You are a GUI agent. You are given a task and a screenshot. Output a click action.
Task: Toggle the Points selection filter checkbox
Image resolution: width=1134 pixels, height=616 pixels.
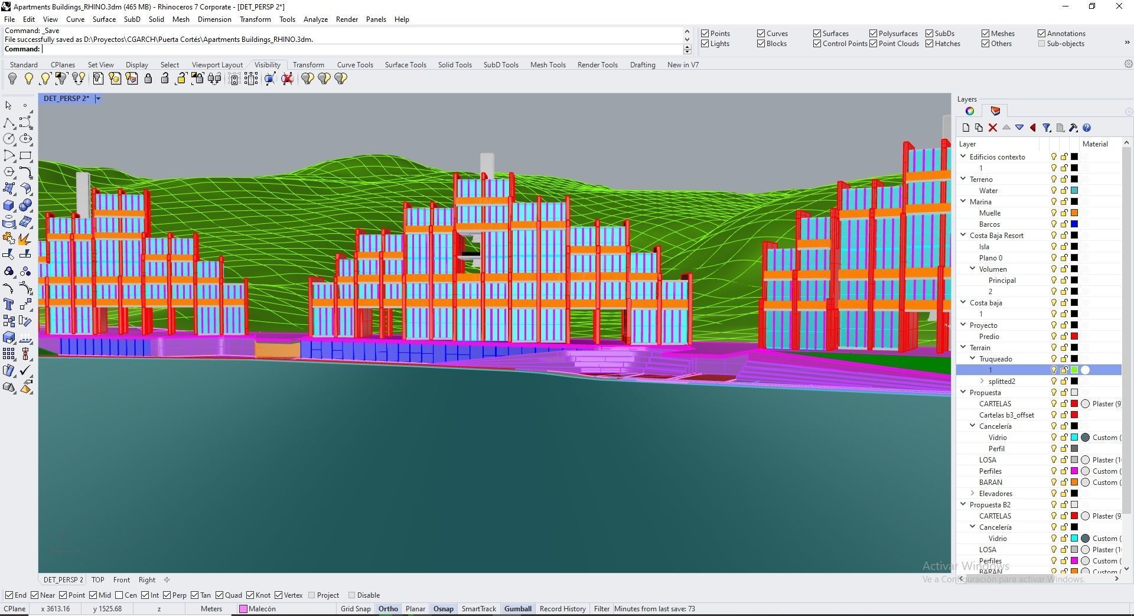(x=705, y=34)
